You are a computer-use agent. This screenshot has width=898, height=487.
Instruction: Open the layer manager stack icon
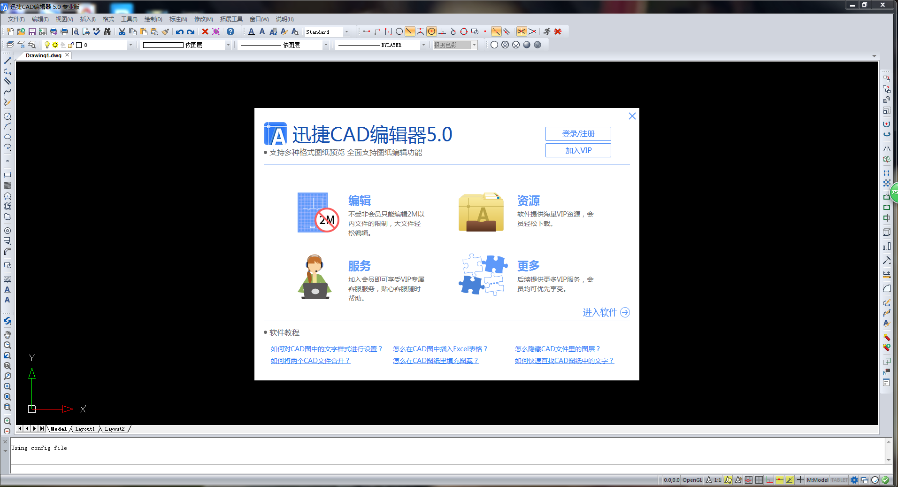point(10,45)
